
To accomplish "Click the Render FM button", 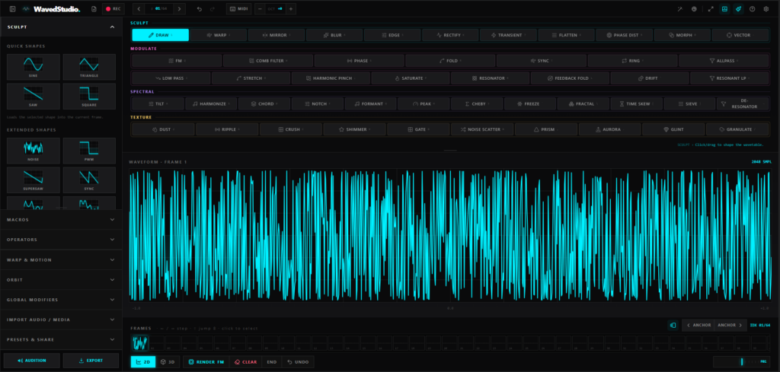I will (x=206, y=362).
